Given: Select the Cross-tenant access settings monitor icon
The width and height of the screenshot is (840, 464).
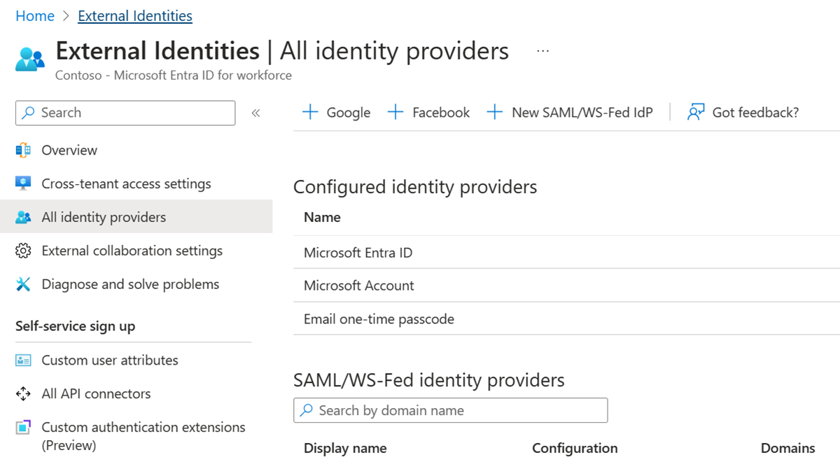Looking at the screenshot, I should (23, 183).
